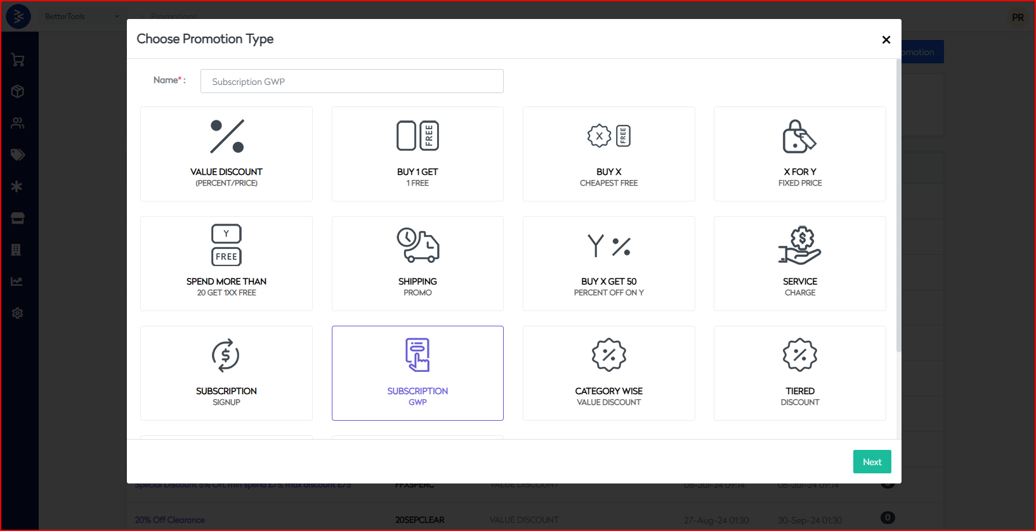The width and height of the screenshot is (1036, 531).
Task: Select the Tiered Discount badge icon
Action: [x=799, y=355]
